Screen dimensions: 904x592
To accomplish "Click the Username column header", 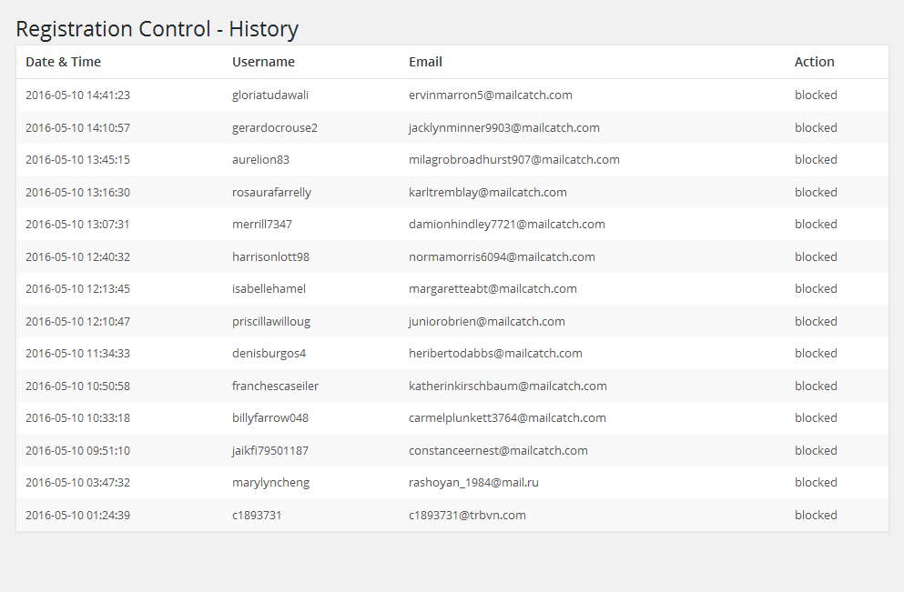I will [263, 62].
